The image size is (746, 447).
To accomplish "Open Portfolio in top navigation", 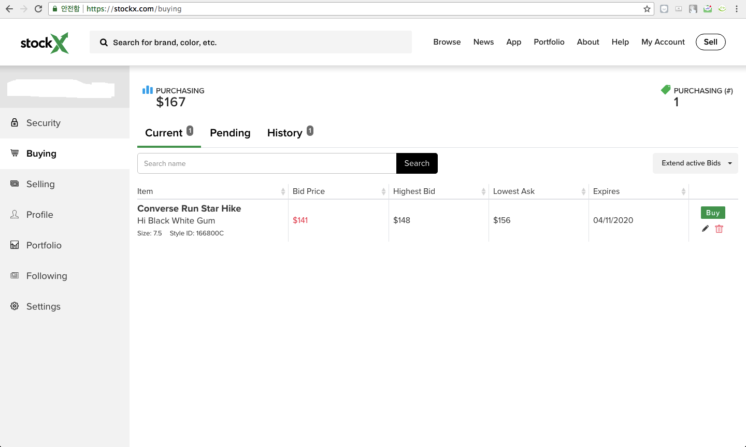I will coord(549,42).
